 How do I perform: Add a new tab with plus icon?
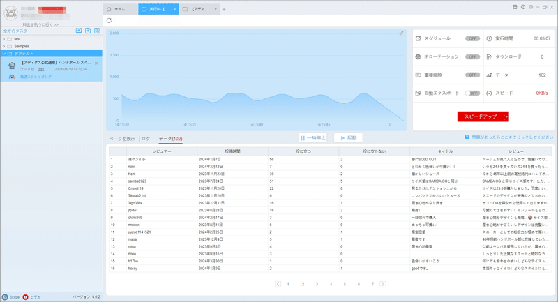pyautogui.click(x=224, y=9)
